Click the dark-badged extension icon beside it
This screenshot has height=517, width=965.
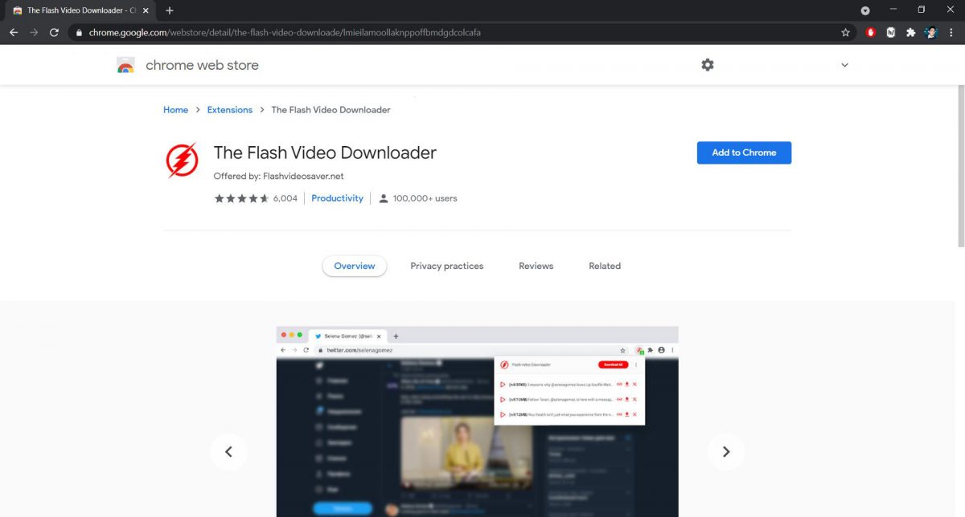coord(890,33)
